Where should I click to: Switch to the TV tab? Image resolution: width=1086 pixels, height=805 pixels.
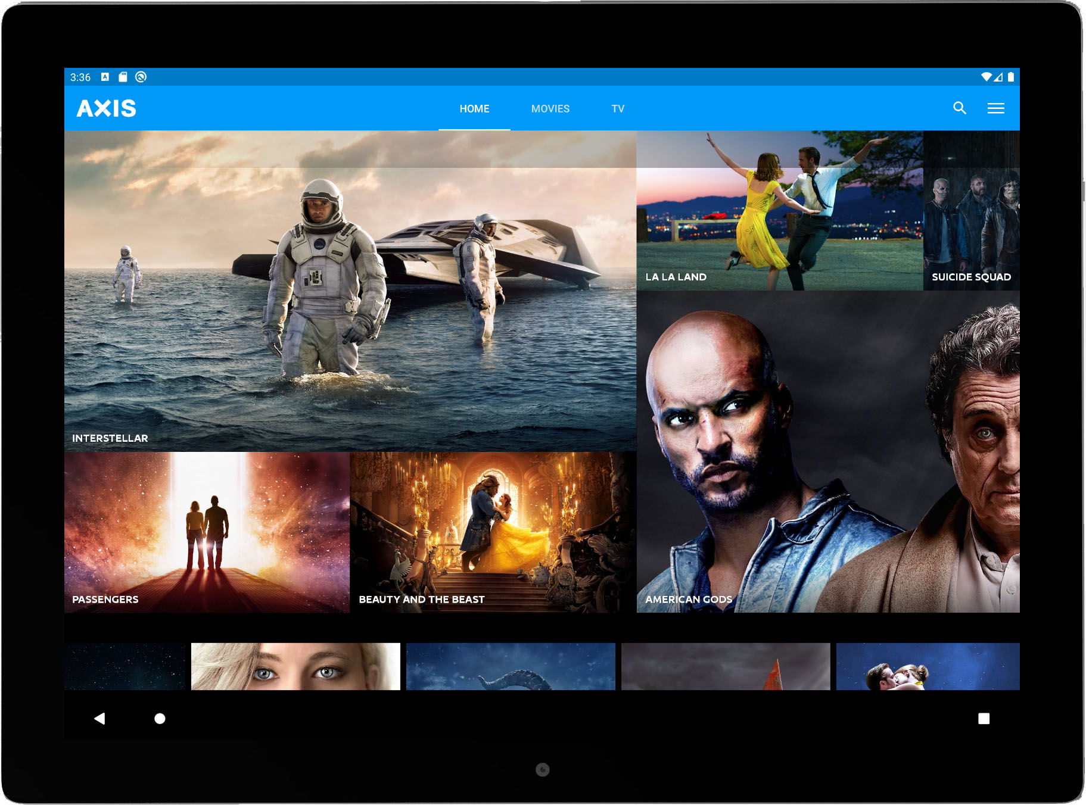pyautogui.click(x=618, y=108)
